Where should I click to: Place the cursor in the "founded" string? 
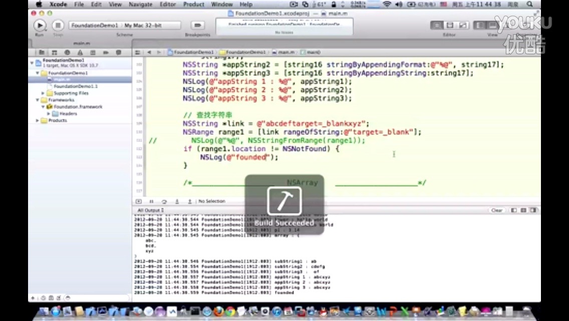[251, 157]
